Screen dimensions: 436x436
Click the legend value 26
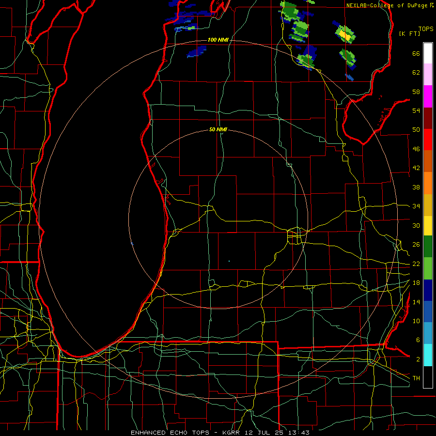click(416, 245)
